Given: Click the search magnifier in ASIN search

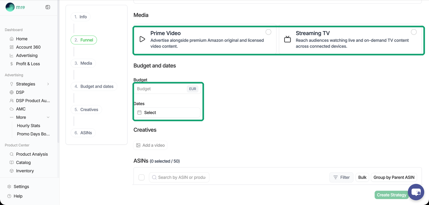Looking at the screenshot, I should 154,177.
